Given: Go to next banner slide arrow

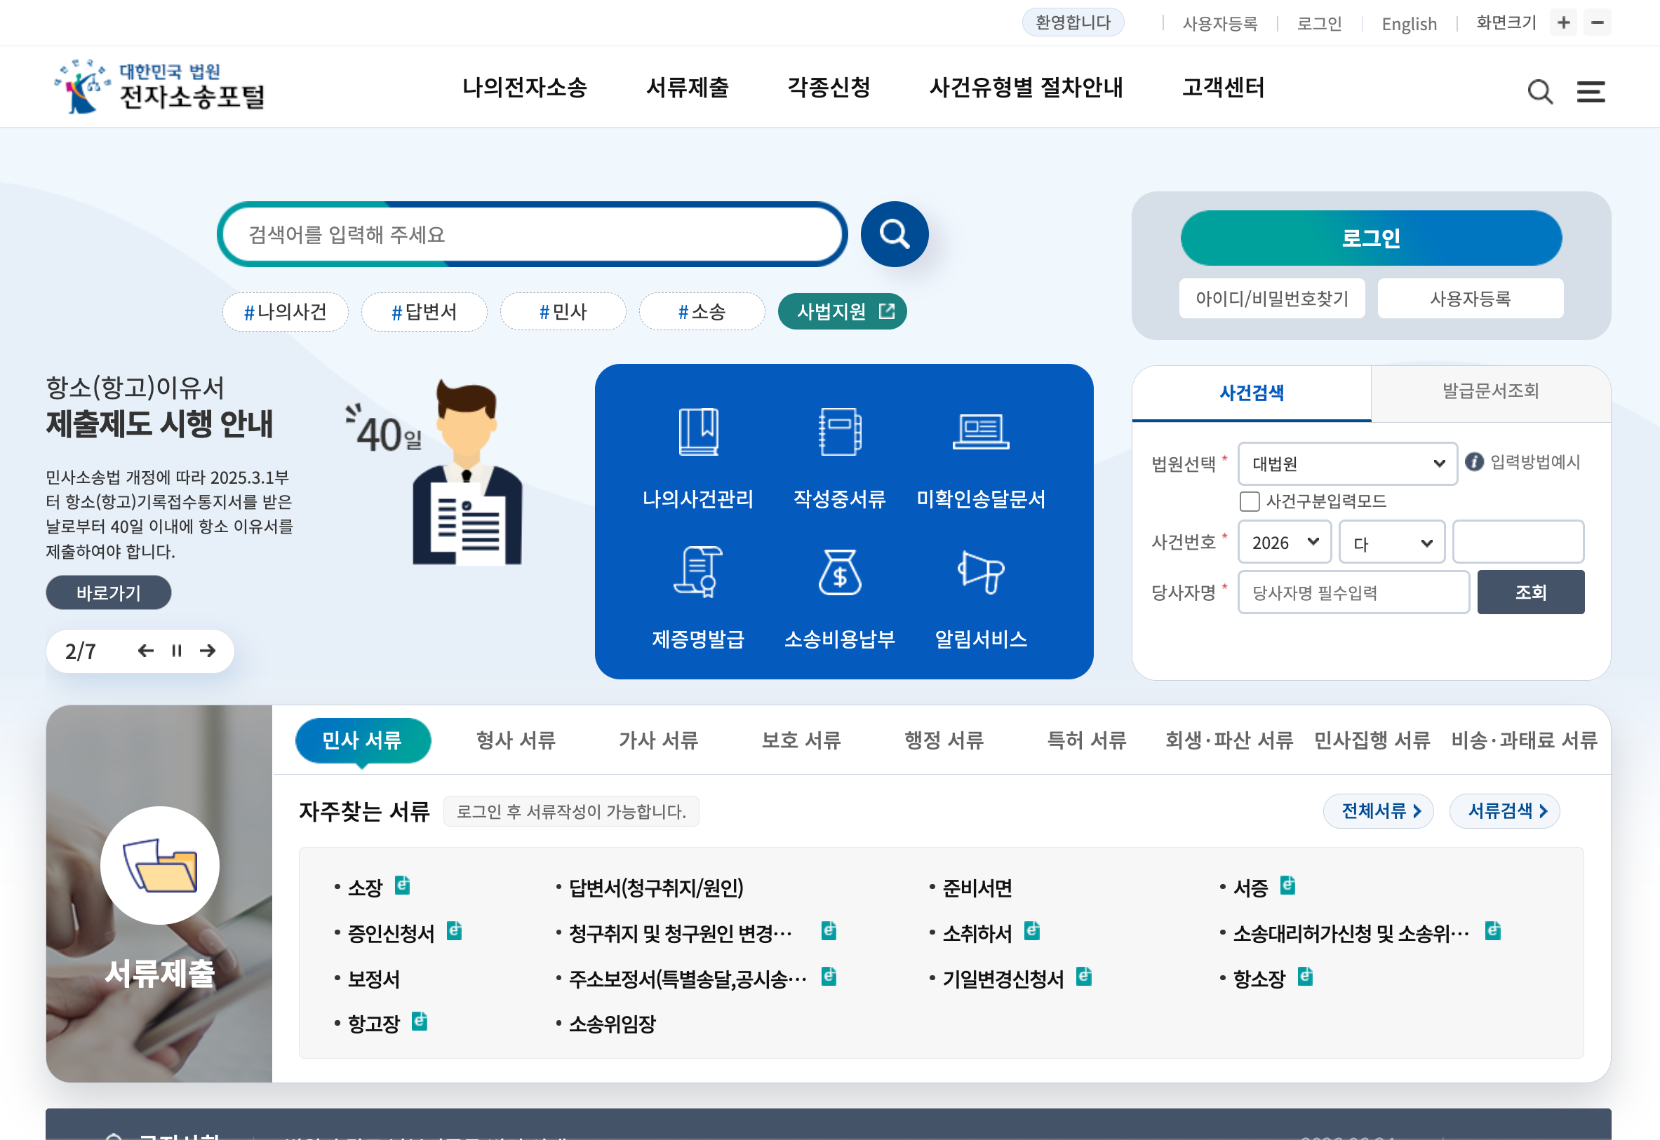Looking at the screenshot, I should (x=208, y=650).
